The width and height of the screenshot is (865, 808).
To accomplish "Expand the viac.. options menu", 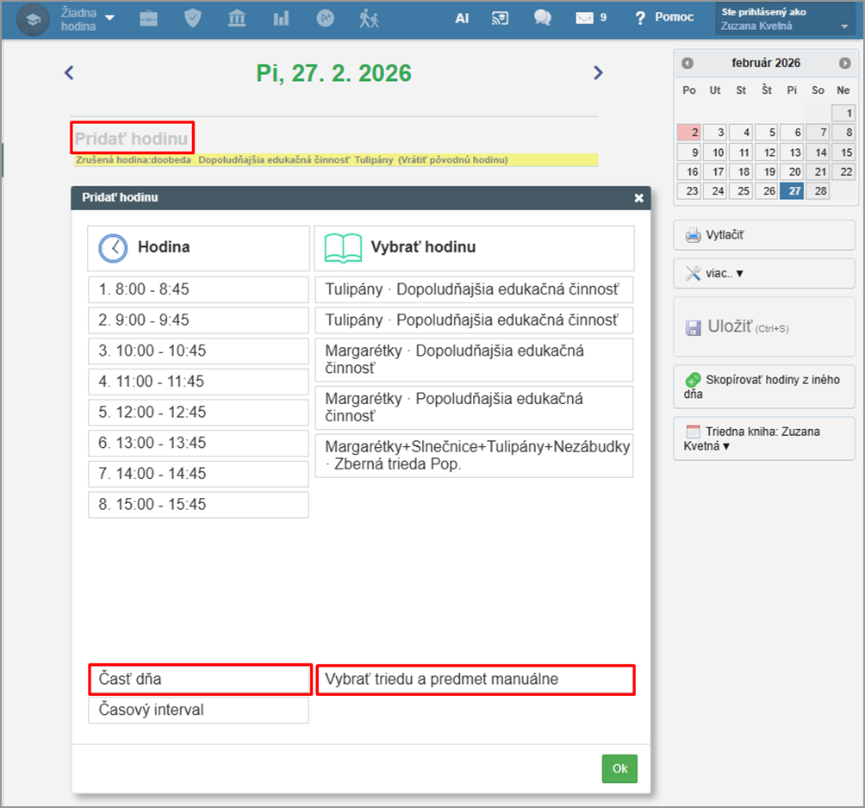I will pyautogui.click(x=764, y=273).
